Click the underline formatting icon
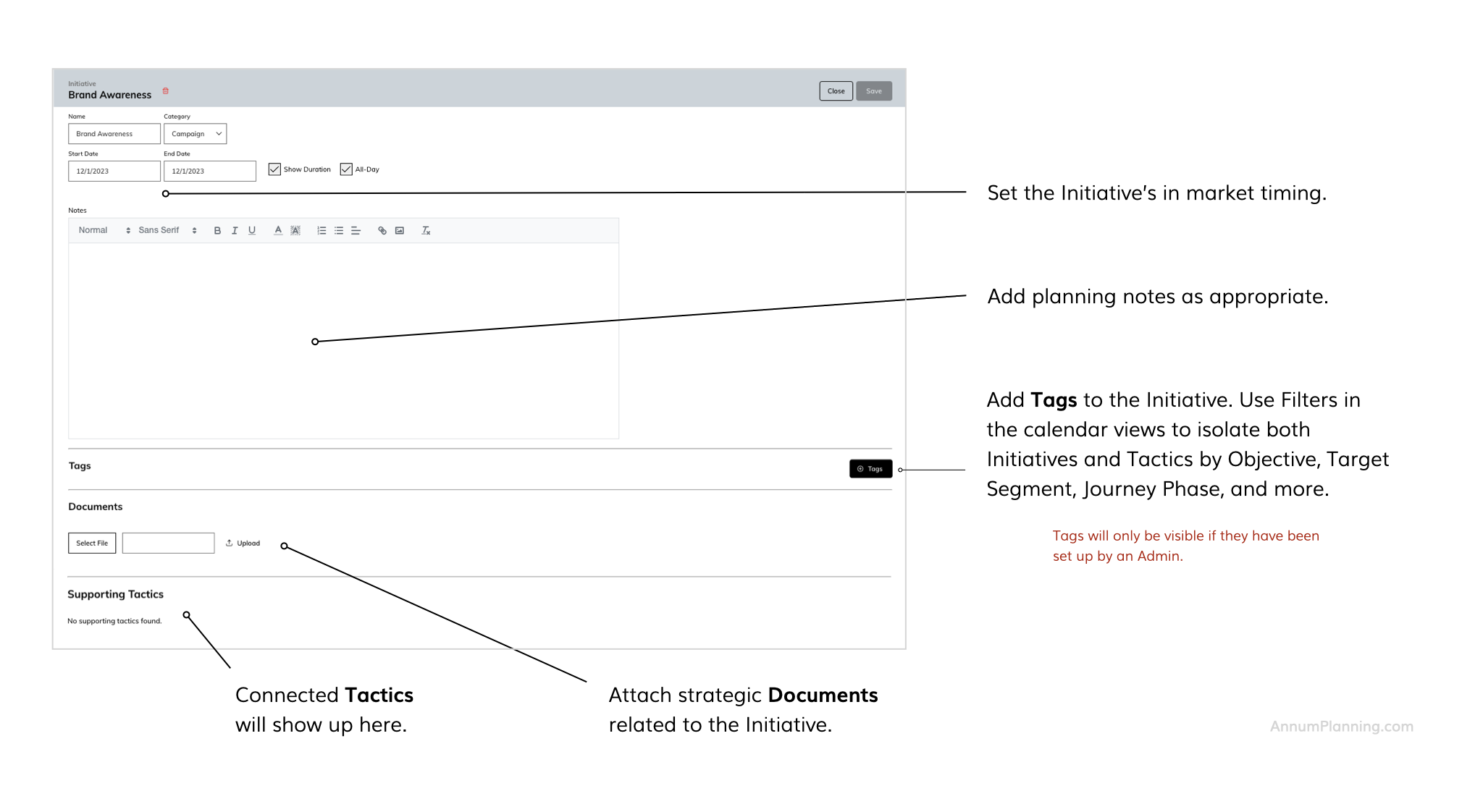Viewport: 1483px width, 791px height. pos(252,231)
